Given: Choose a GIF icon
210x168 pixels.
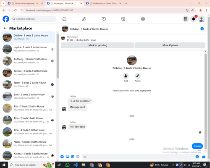Looking at the screenshot, I should pyautogui.click(x=78, y=157).
